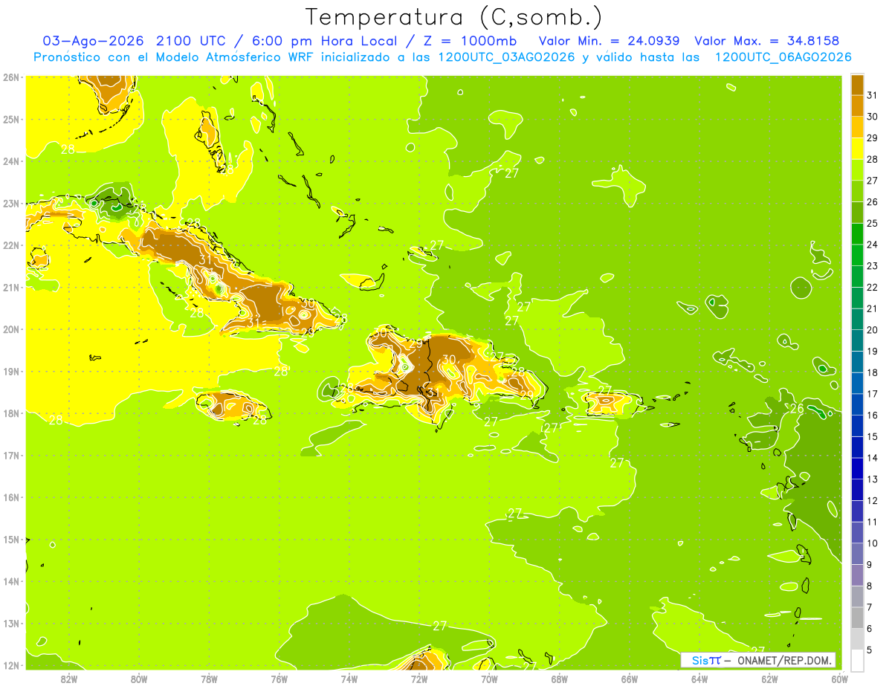Click the lime swatch between 27 and 28
The height and width of the screenshot is (689, 892).
[857, 169]
